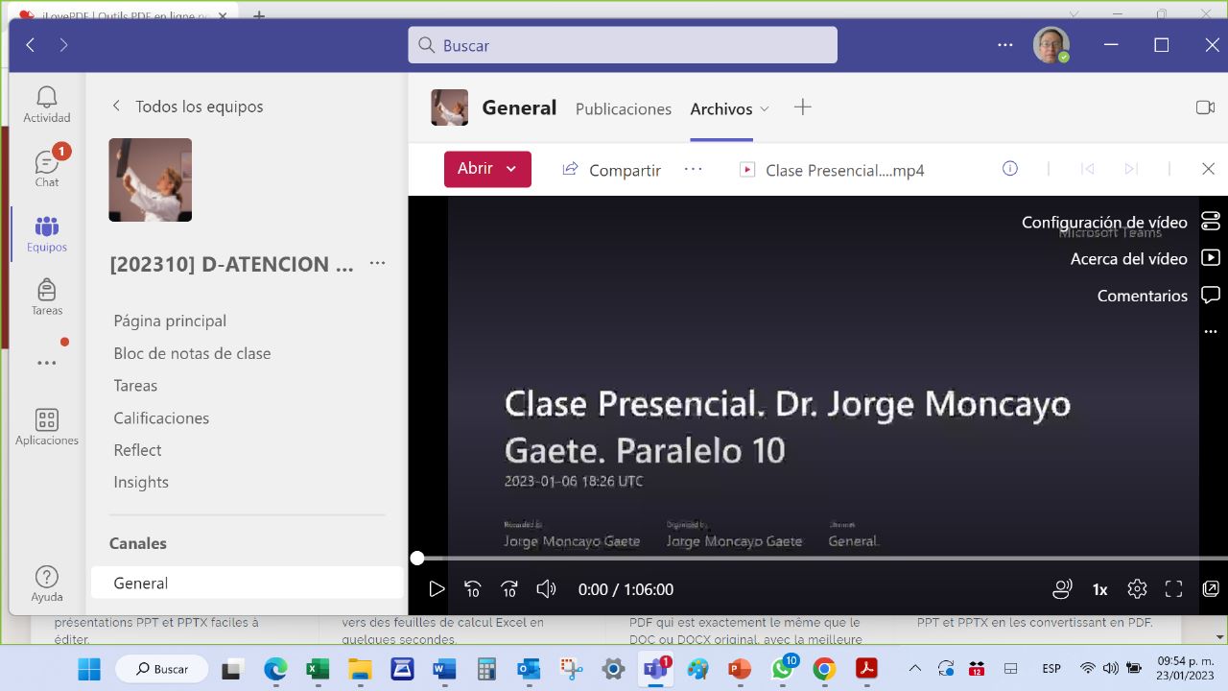Switch to the Publicaciones tab
Viewport: 1228px width, 691px height.
[x=623, y=109]
